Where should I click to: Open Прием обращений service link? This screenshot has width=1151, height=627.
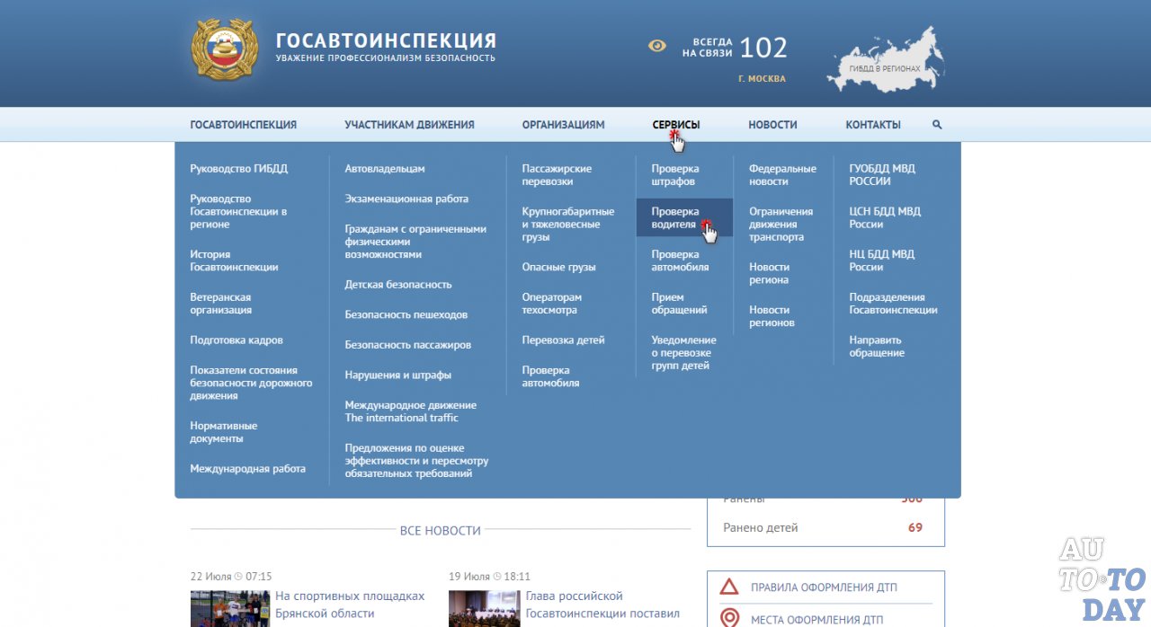point(680,304)
